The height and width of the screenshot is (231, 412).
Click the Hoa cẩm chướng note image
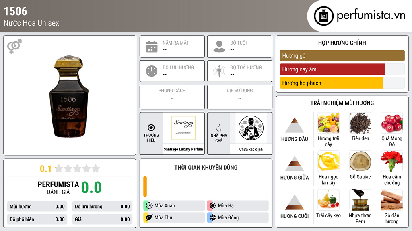[392, 161]
